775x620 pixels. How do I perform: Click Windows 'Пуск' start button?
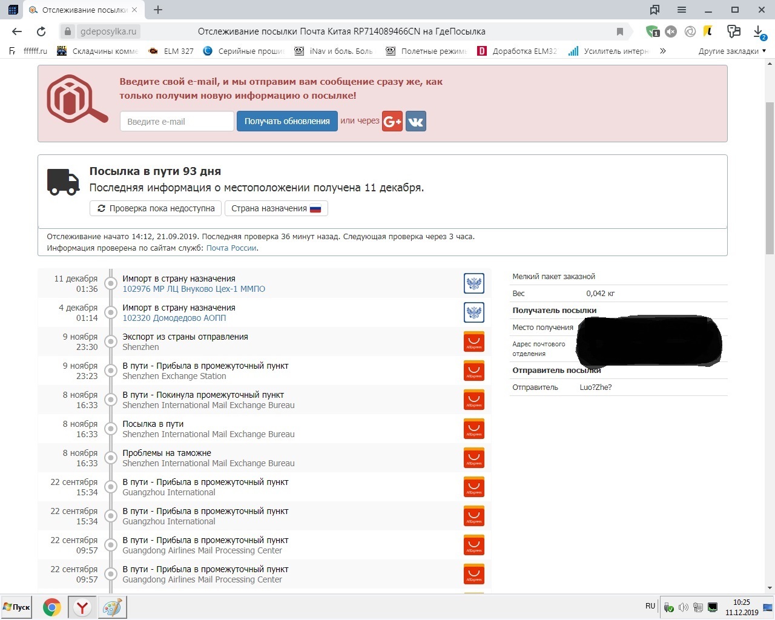17,607
